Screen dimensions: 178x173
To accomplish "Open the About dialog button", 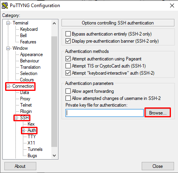I will coord(20,166).
